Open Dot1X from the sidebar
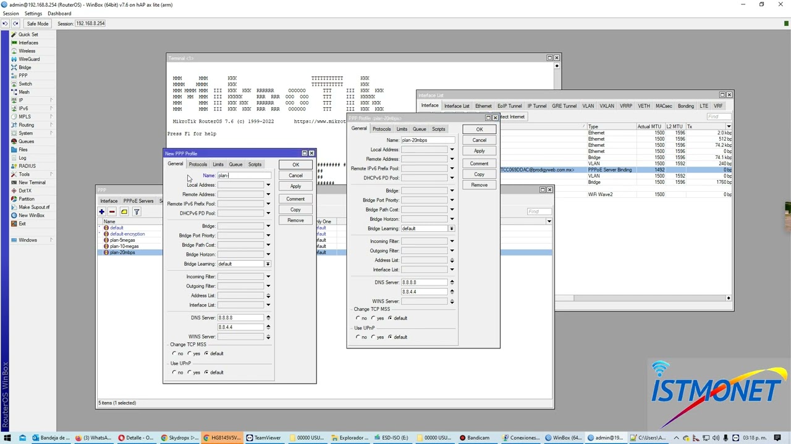 click(x=25, y=191)
